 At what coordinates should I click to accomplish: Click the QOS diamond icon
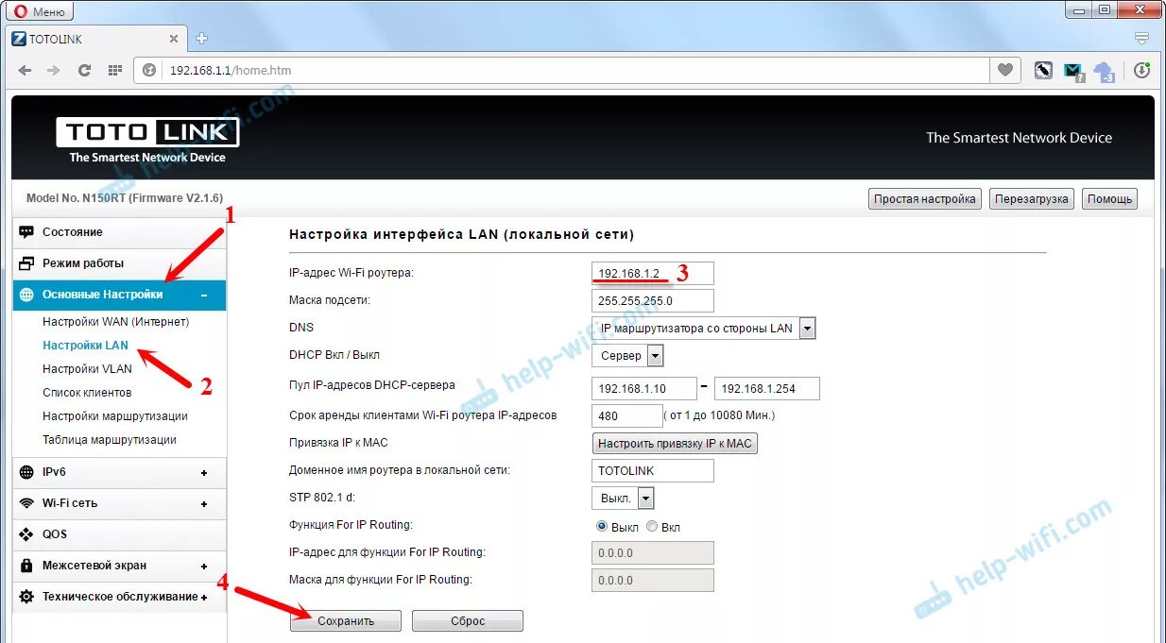pos(26,534)
